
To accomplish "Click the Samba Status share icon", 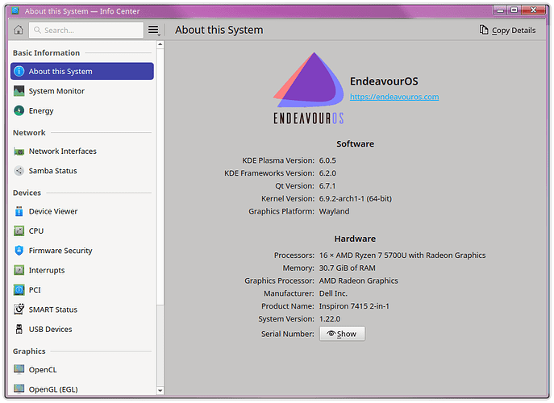I will click(x=19, y=171).
